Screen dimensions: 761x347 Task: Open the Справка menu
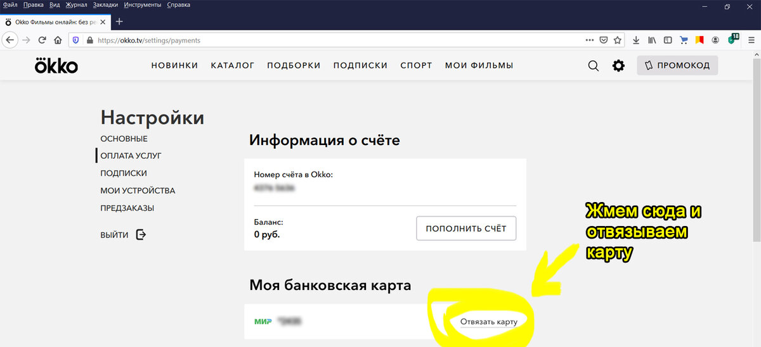tap(179, 5)
